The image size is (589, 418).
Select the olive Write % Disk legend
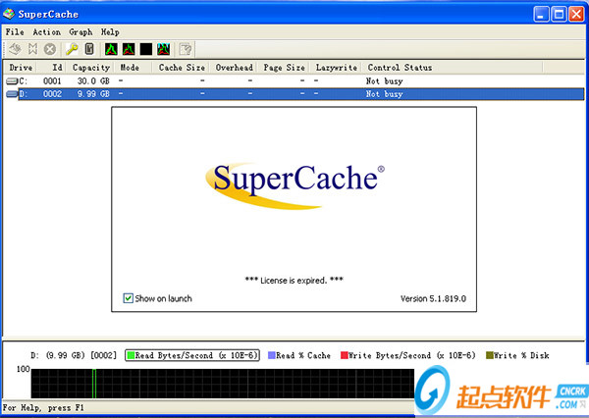(517, 355)
